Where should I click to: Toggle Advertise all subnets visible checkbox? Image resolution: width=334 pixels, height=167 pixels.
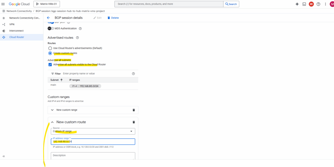pyautogui.click(x=50, y=64)
